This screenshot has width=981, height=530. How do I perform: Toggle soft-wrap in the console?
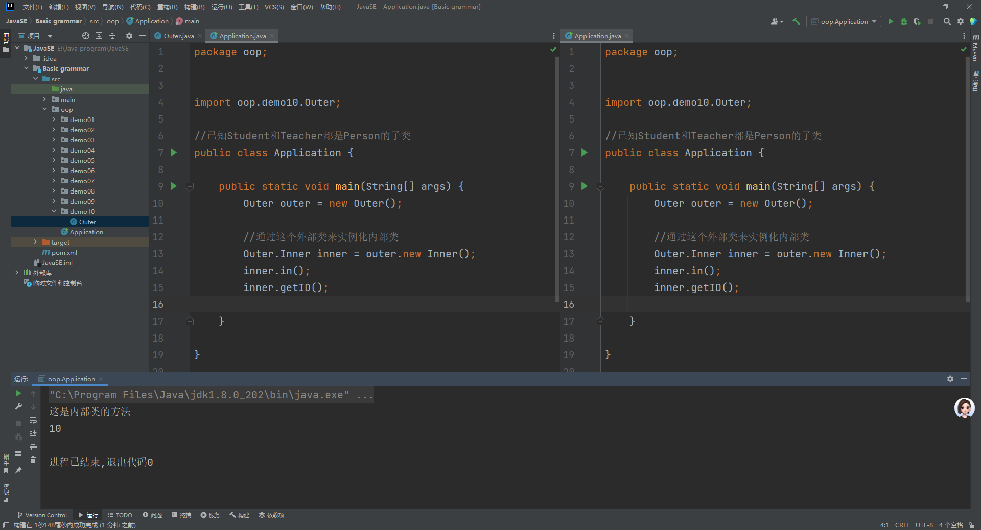[33, 420]
